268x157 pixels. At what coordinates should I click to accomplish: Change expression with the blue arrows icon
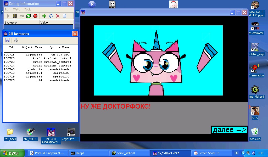point(51,16)
